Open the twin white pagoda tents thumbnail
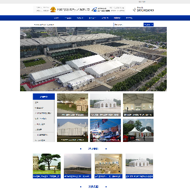190x190 pixels. click(138, 130)
